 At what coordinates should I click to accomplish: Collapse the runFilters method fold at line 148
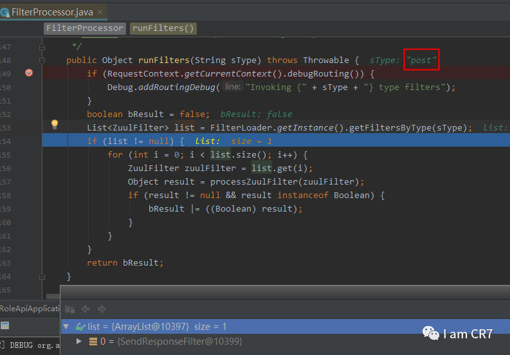click(x=42, y=60)
